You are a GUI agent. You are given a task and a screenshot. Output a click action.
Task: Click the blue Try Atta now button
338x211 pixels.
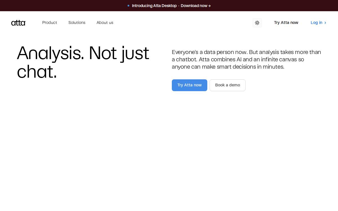pyautogui.click(x=190, y=85)
